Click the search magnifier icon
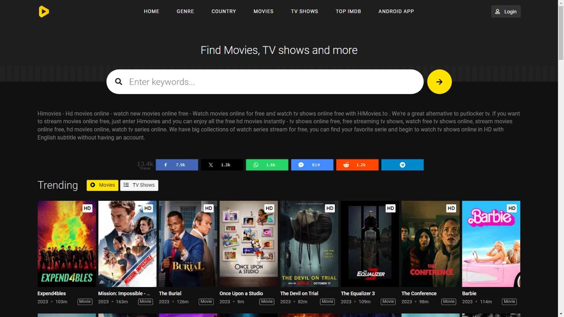Viewport: 564px width, 317px height. (x=118, y=82)
